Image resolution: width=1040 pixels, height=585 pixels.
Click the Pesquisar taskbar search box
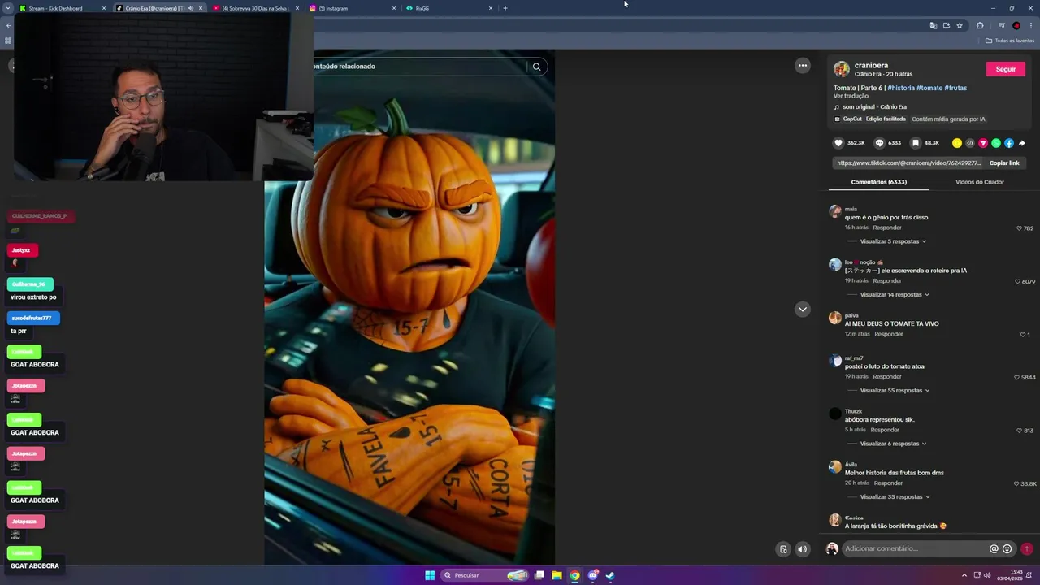coord(485,575)
